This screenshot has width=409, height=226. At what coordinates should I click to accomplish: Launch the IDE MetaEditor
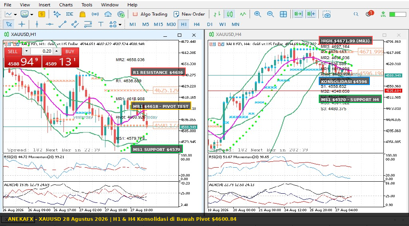coord(69,14)
